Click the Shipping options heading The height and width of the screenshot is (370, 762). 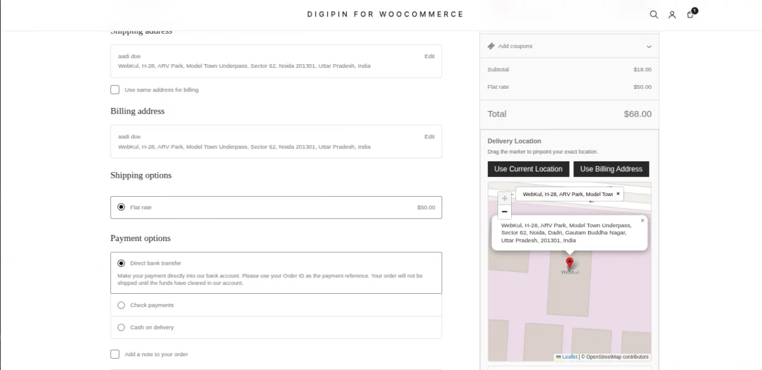coord(141,175)
